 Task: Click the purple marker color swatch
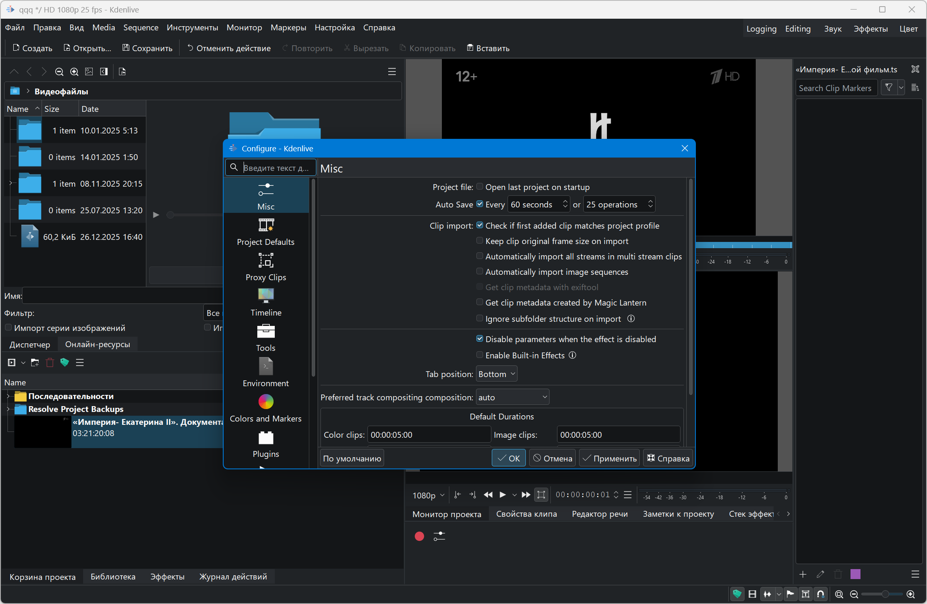(x=855, y=574)
